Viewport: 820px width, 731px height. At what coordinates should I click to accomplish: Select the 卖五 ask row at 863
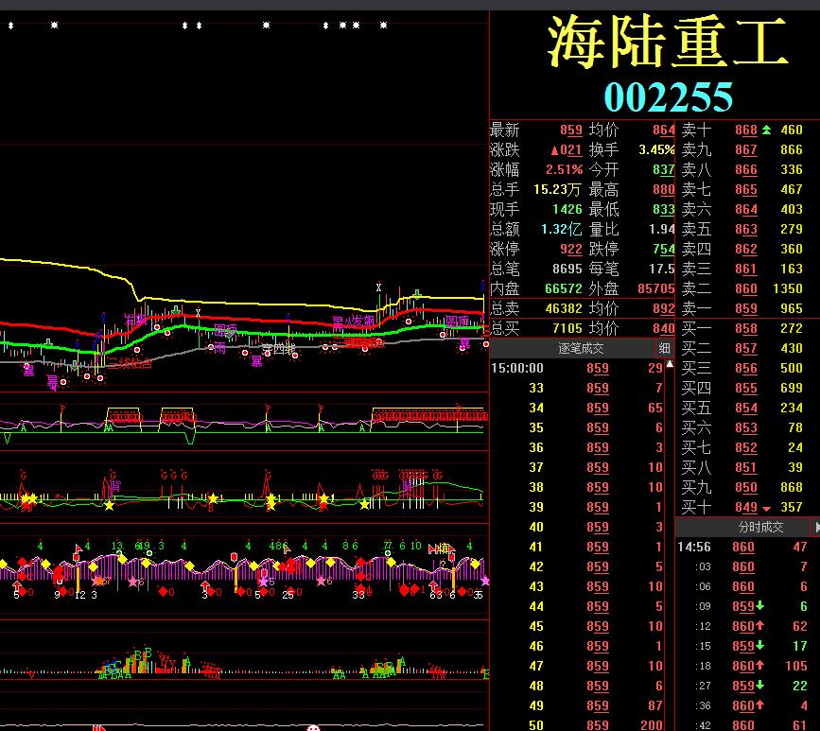click(748, 229)
